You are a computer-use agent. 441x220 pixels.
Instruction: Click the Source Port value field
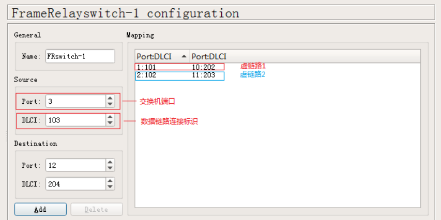tap(75, 101)
